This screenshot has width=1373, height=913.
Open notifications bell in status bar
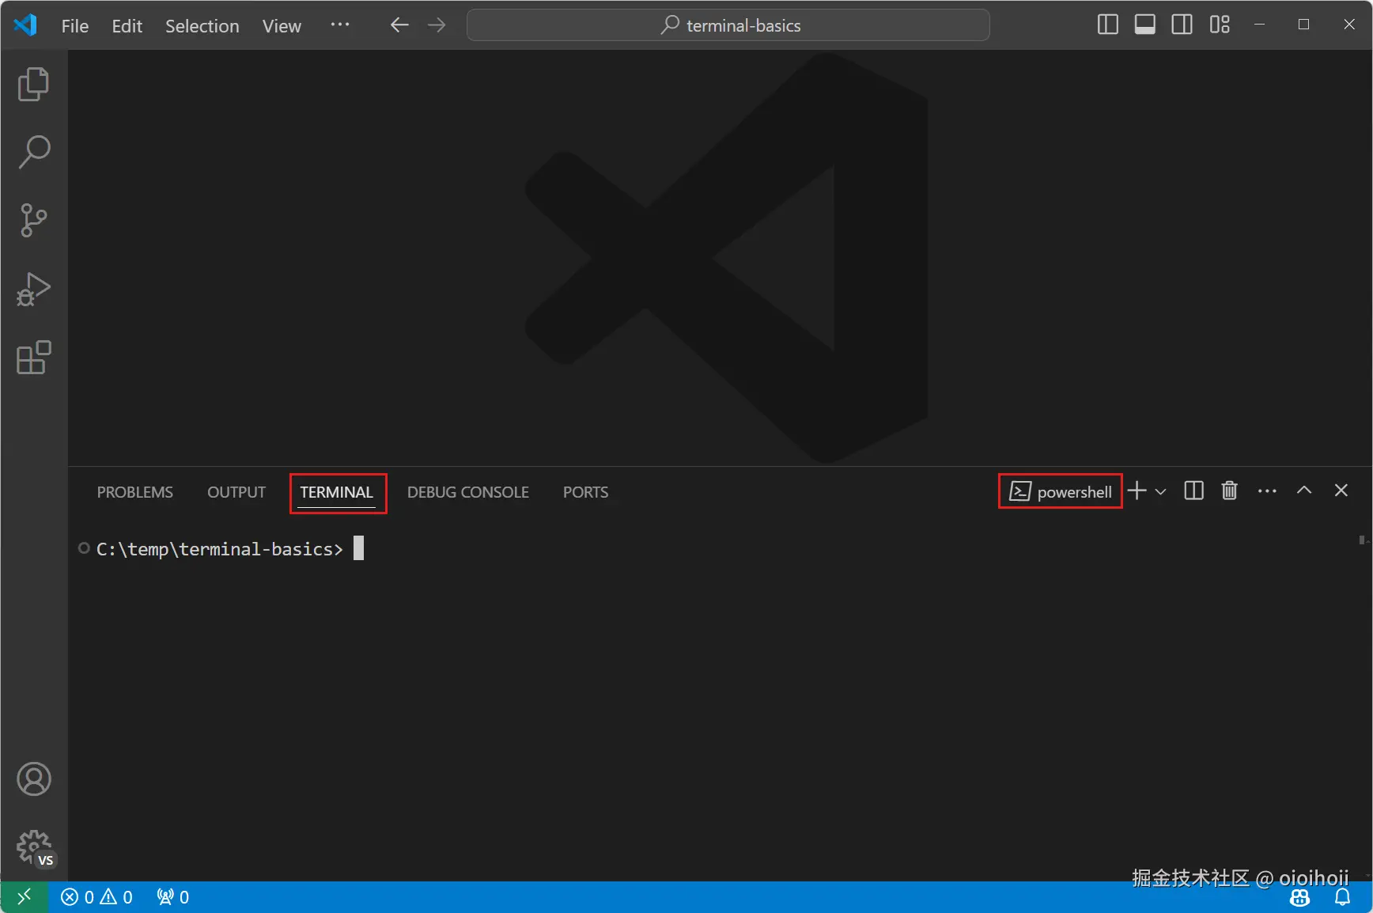pyautogui.click(x=1343, y=897)
